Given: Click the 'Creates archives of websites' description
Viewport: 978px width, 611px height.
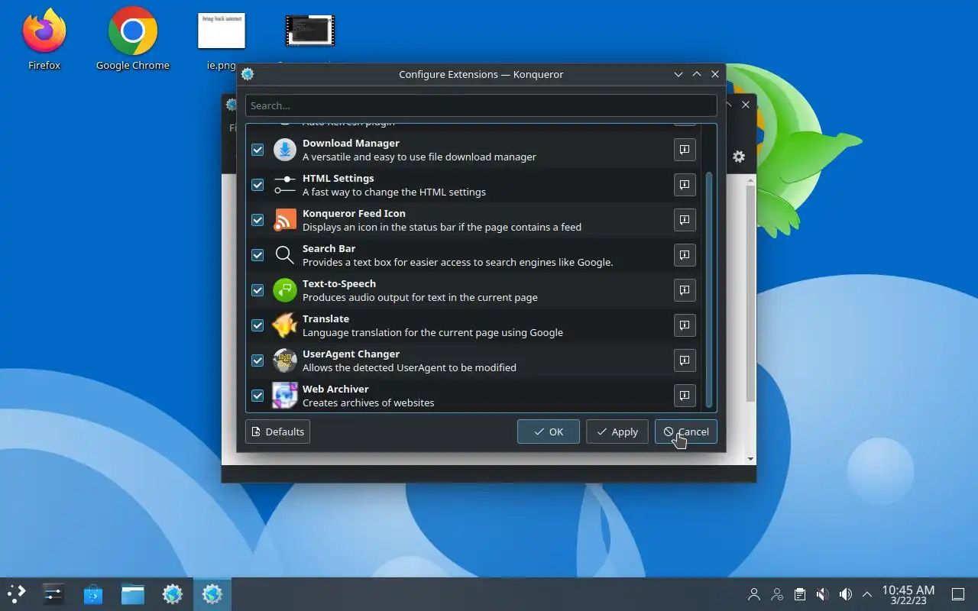Looking at the screenshot, I should [x=368, y=402].
